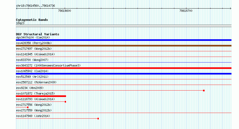Click the 78614700 ruler coordinate label

click(186, 11)
